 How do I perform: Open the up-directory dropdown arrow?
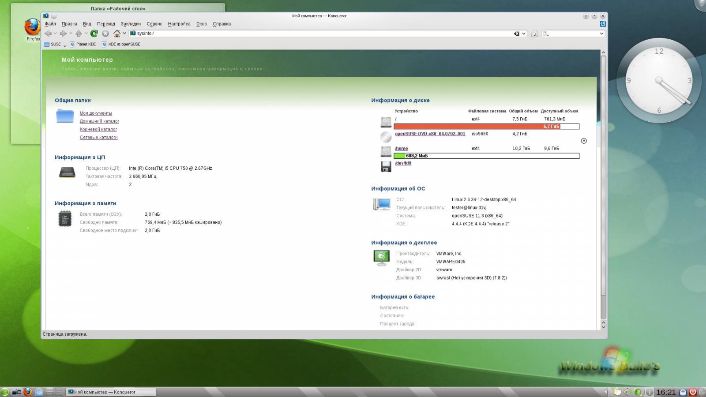pyautogui.click(x=86, y=34)
